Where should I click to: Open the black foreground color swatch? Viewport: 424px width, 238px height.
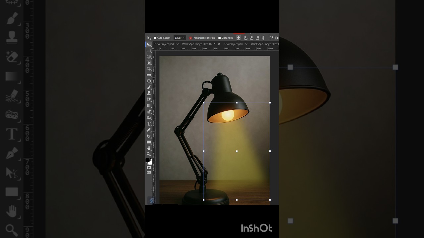147,160
